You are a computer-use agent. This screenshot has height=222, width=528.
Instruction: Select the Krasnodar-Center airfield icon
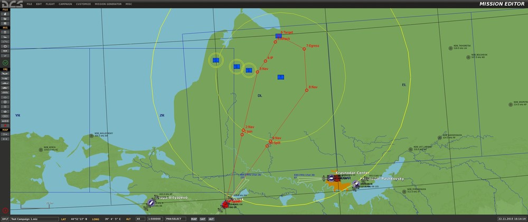[332, 178]
